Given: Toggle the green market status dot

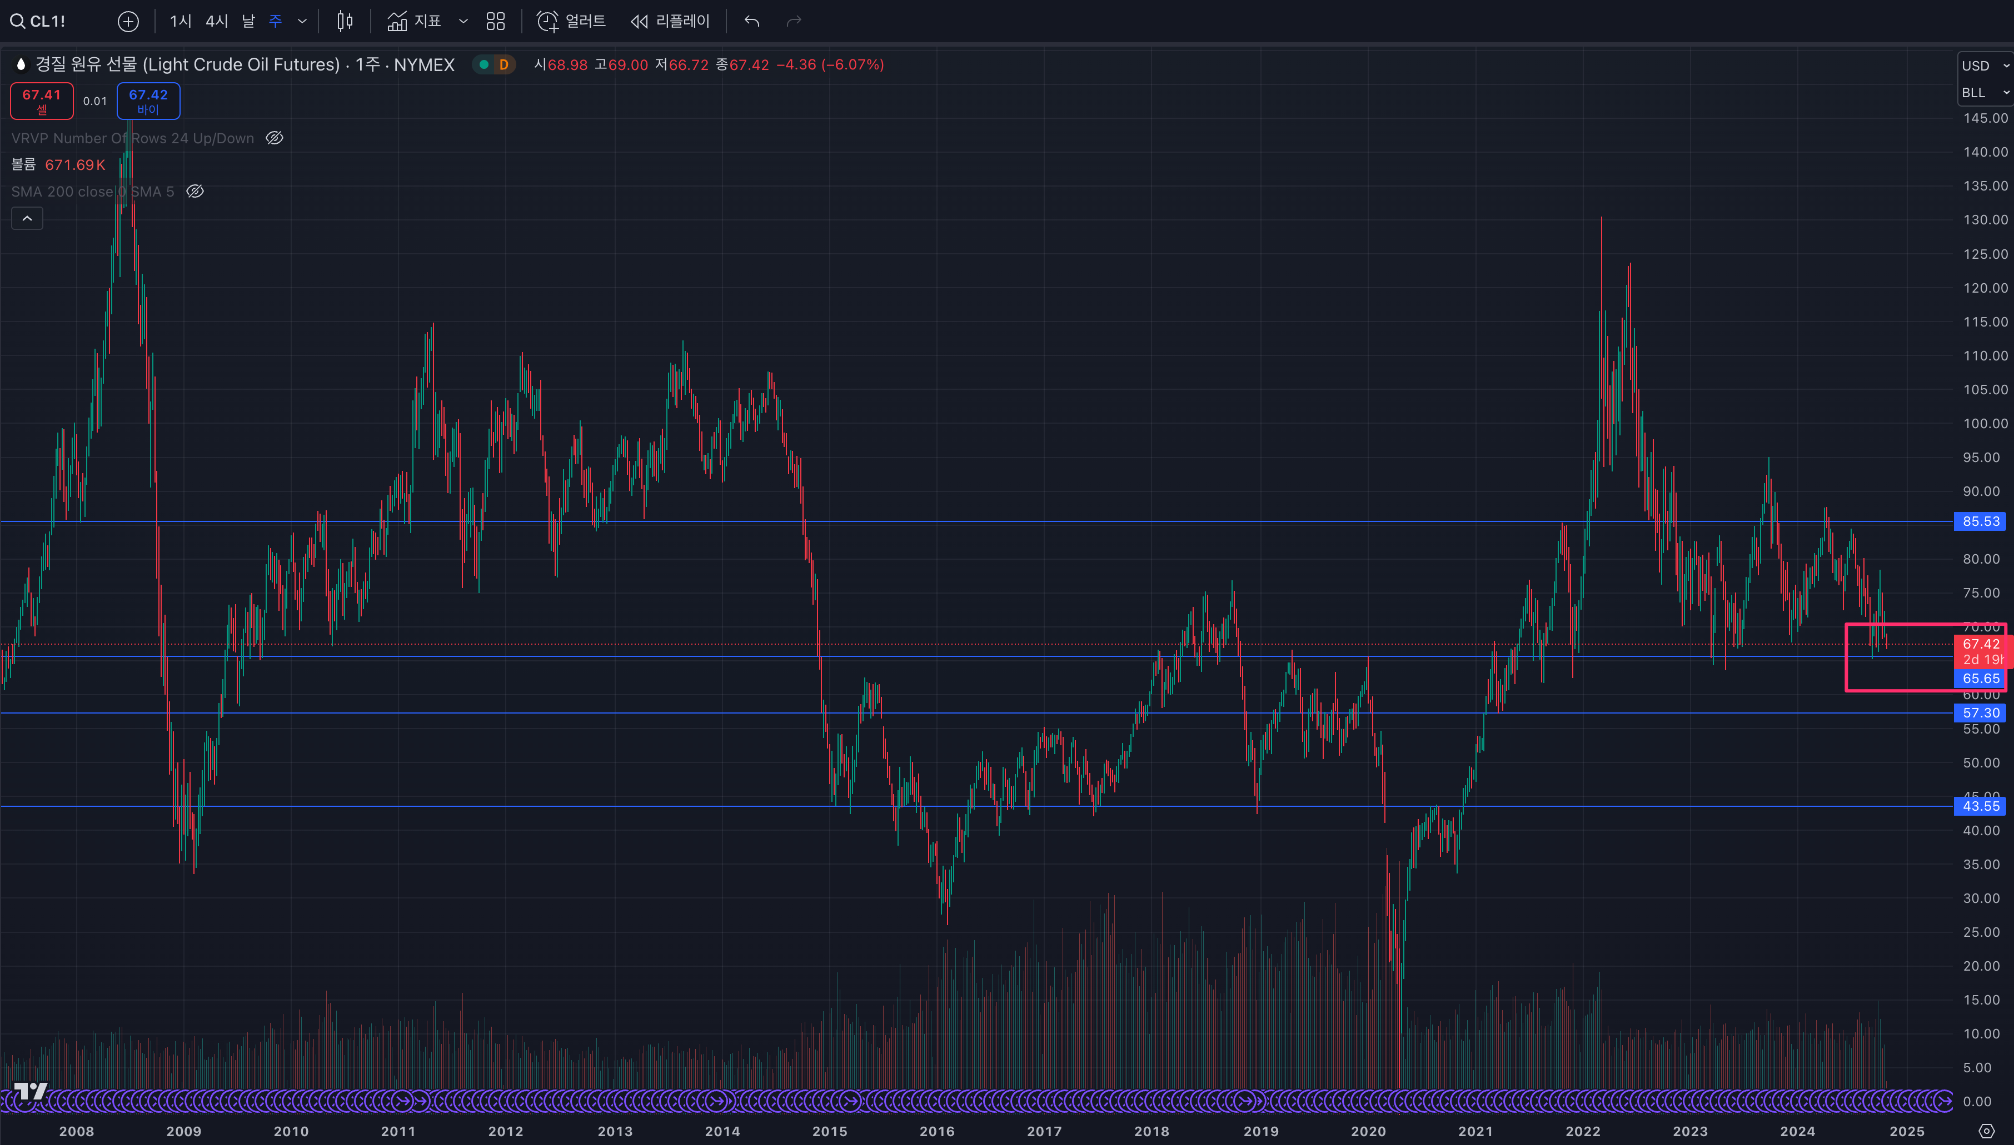Looking at the screenshot, I should (x=484, y=64).
